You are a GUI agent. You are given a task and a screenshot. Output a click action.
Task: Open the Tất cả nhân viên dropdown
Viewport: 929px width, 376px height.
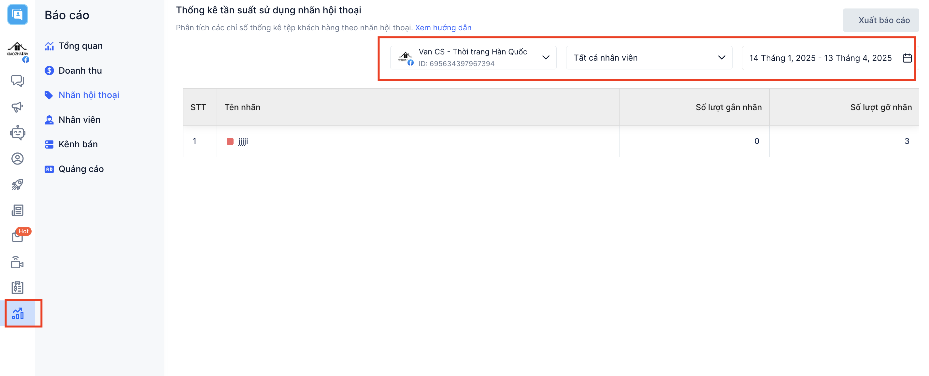pos(649,58)
